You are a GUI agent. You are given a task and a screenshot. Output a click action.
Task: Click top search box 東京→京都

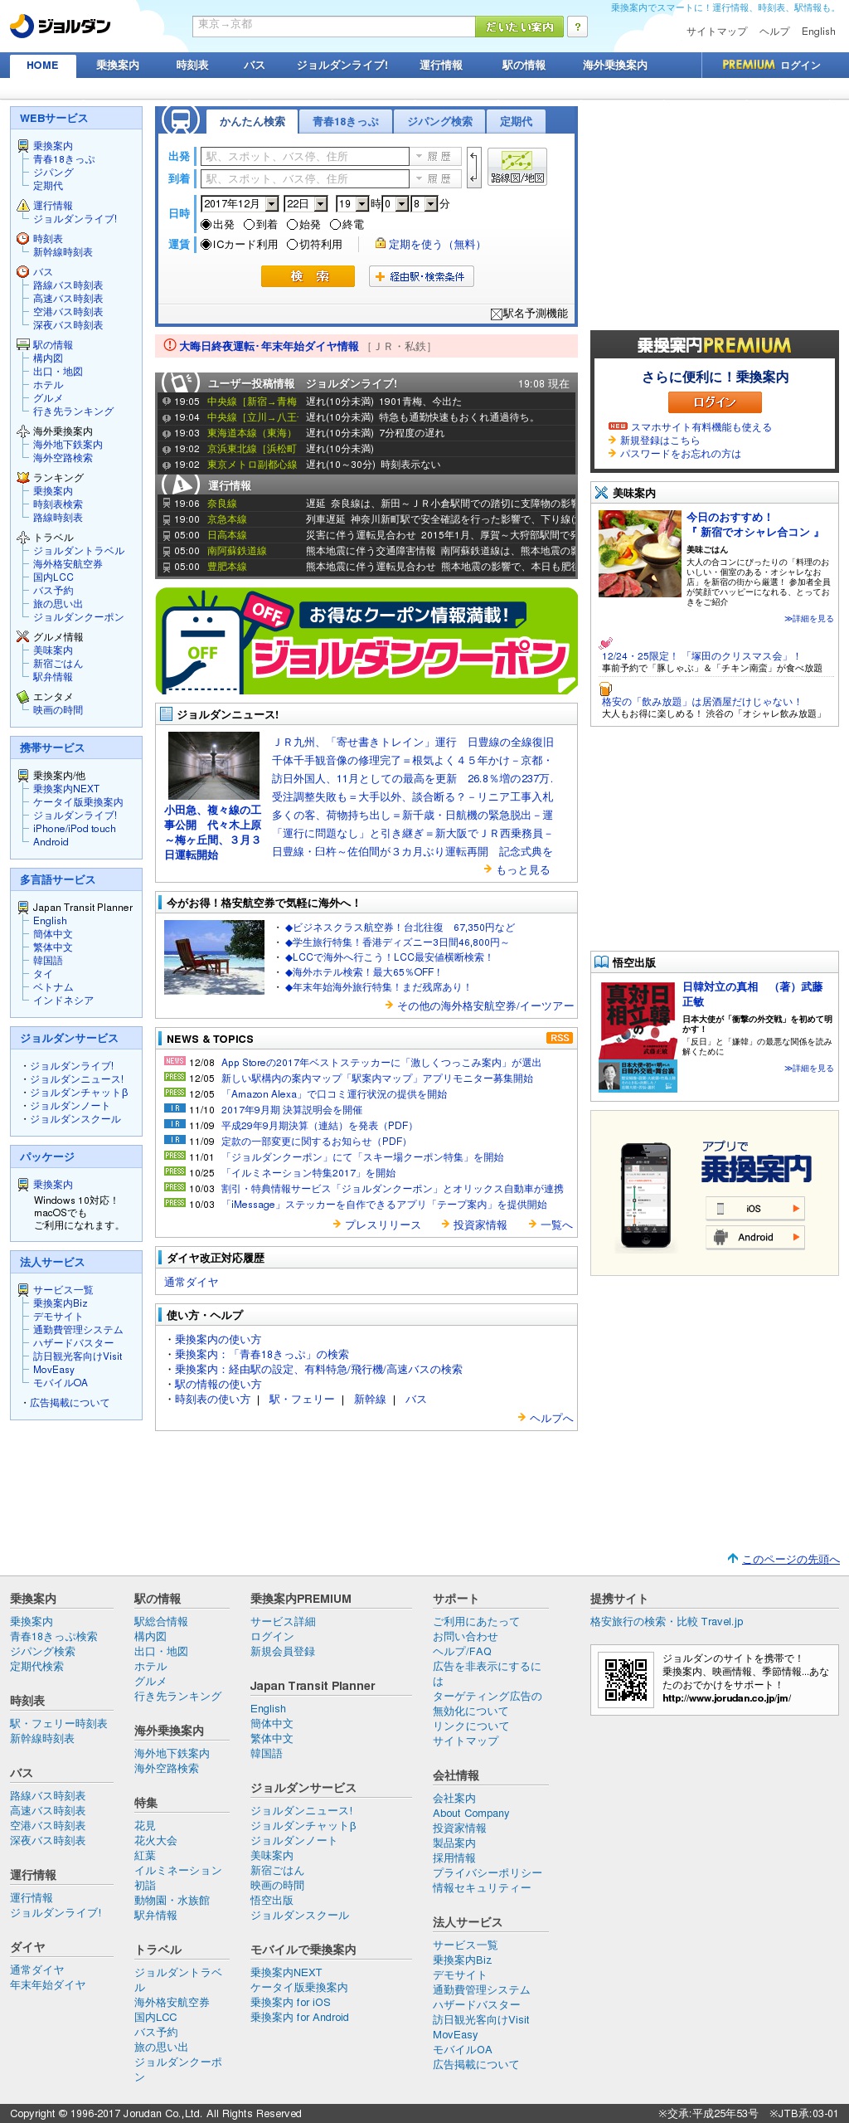click(333, 27)
